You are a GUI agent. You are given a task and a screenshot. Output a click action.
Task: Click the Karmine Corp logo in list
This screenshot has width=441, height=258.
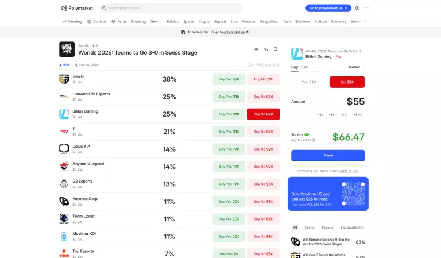click(x=64, y=202)
